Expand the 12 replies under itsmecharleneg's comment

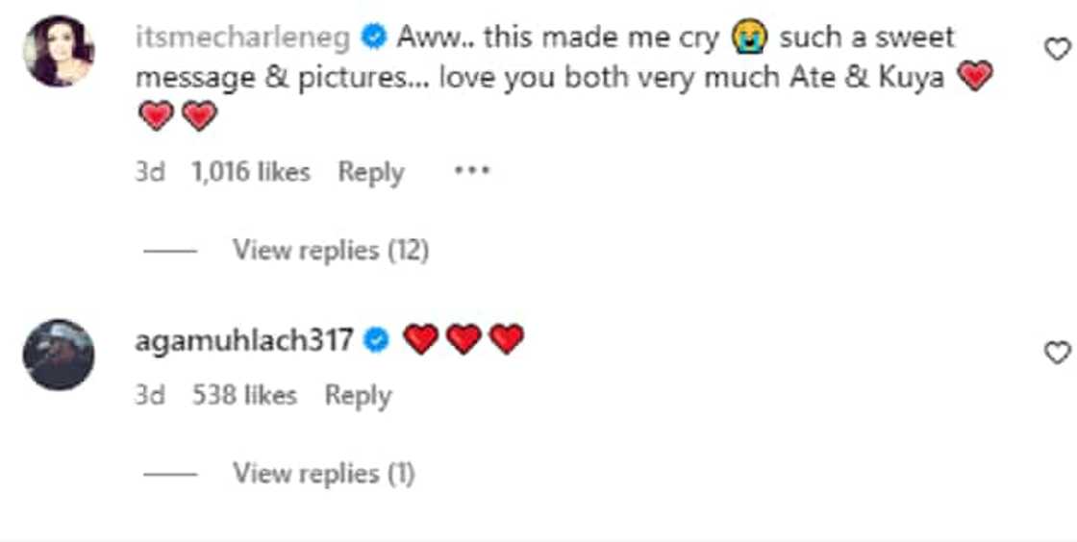(330, 251)
